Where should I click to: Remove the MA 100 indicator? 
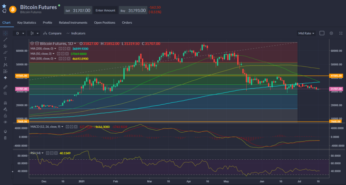(69, 59)
